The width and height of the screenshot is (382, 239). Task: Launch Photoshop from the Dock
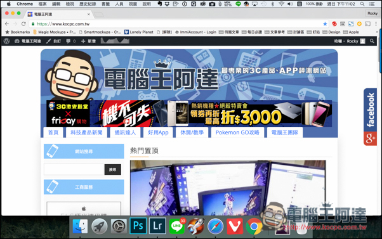[x=138, y=226]
